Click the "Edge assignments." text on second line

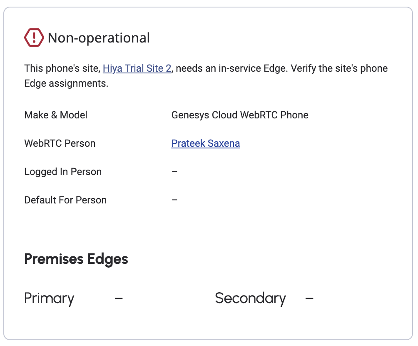[66, 83]
